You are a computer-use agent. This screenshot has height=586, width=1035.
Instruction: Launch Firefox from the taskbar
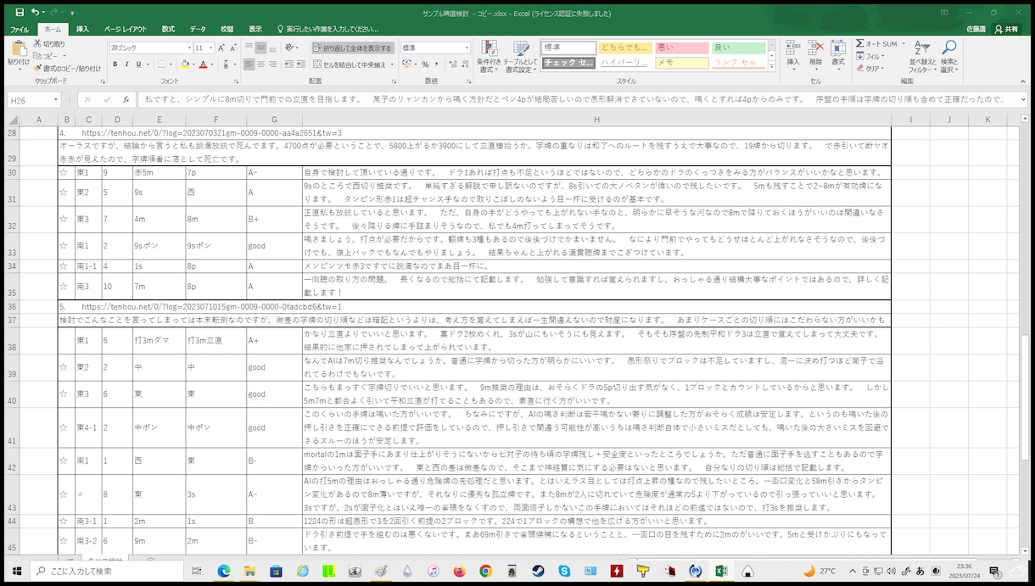click(x=459, y=572)
